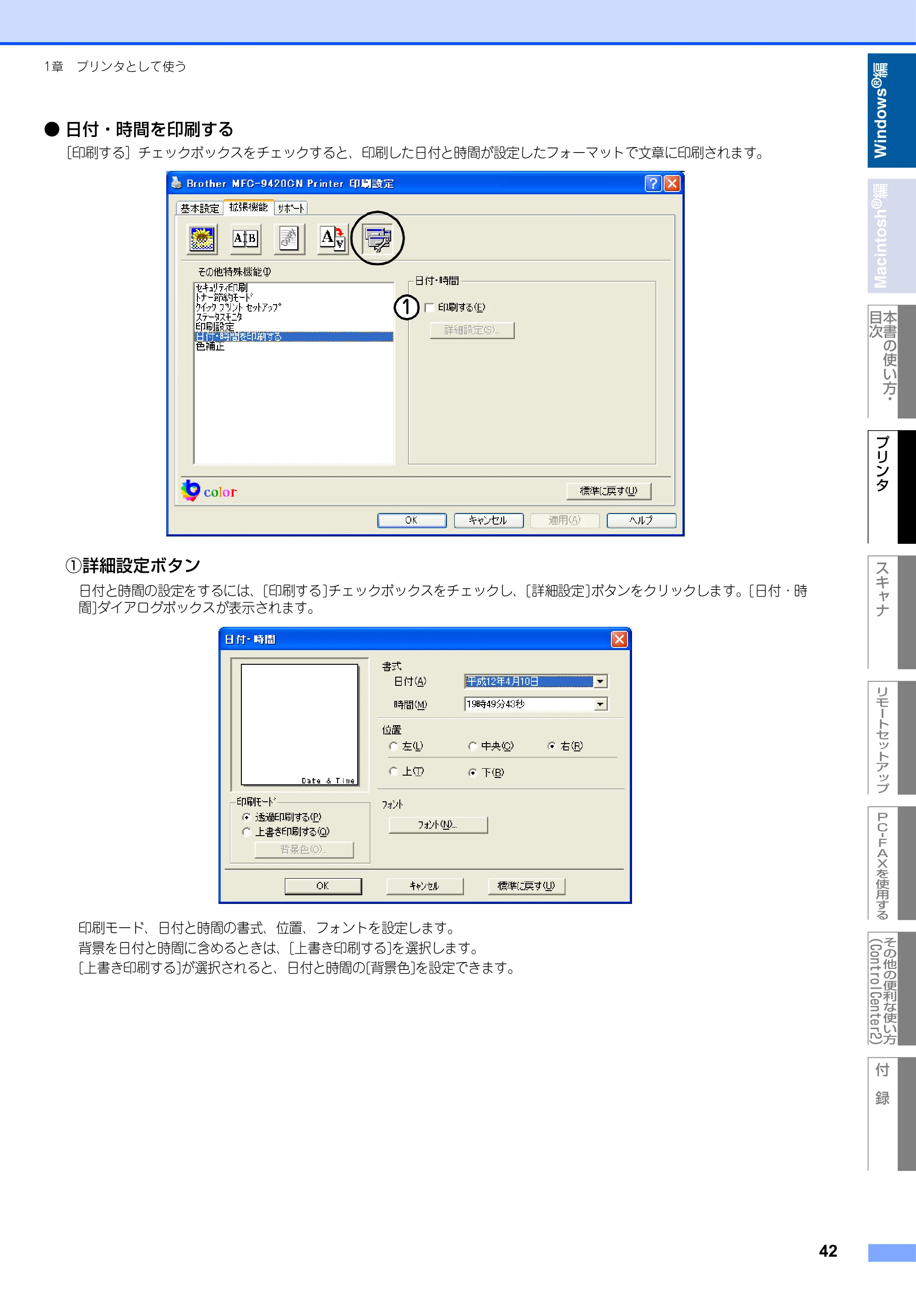Click the ヘルプ button

pos(642,520)
